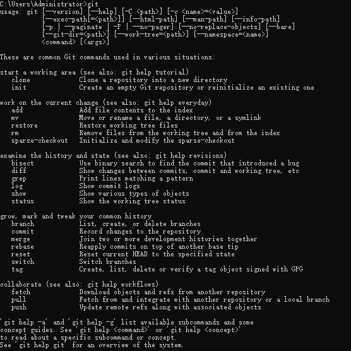
Task: Select the 'sparse-checkout' command word
Action: click(39, 141)
